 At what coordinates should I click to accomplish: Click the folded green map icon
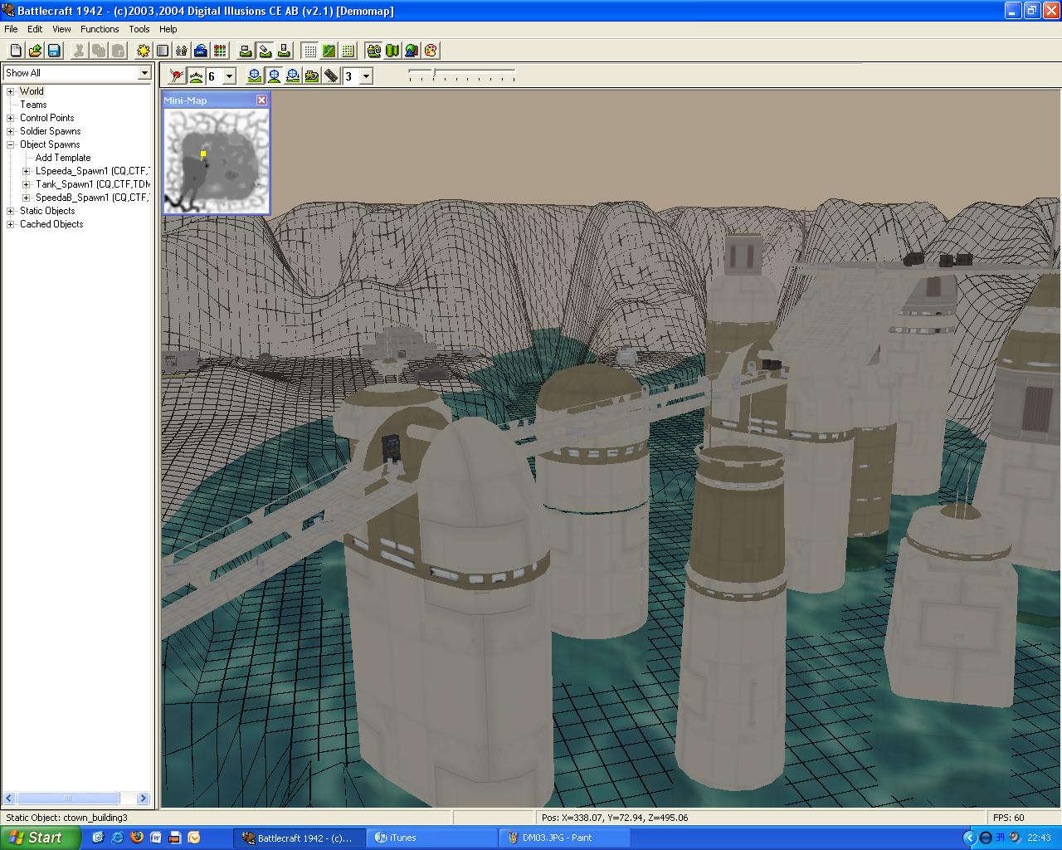pyautogui.click(x=392, y=51)
